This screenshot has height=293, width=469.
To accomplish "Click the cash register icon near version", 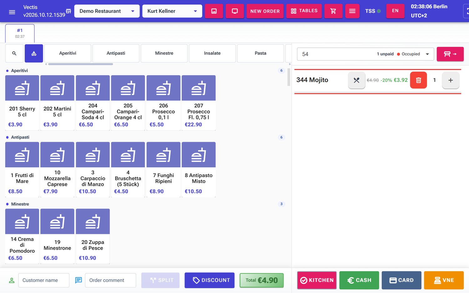I will click(x=68, y=11).
